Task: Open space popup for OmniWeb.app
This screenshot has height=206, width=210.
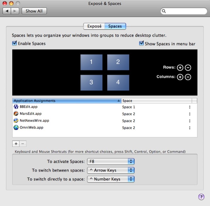Action: pos(190,128)
